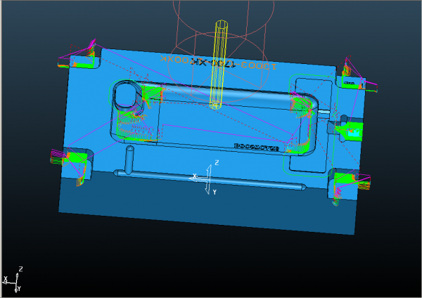
Task: Pick the rectangular pocket outlined in green at right
Action: coord(309,125)
